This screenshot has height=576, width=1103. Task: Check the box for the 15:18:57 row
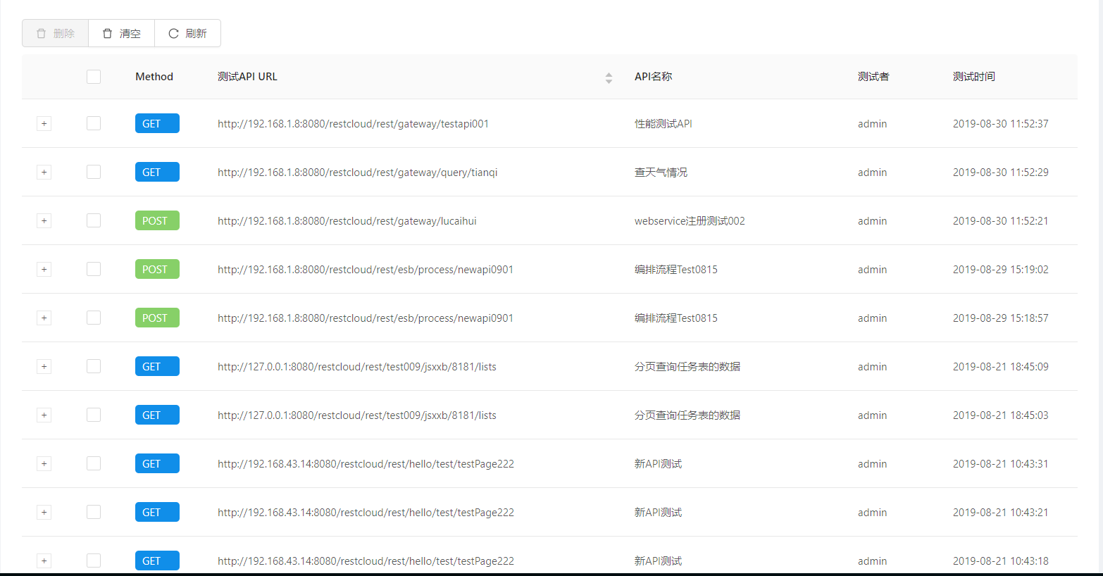point(94,318)
